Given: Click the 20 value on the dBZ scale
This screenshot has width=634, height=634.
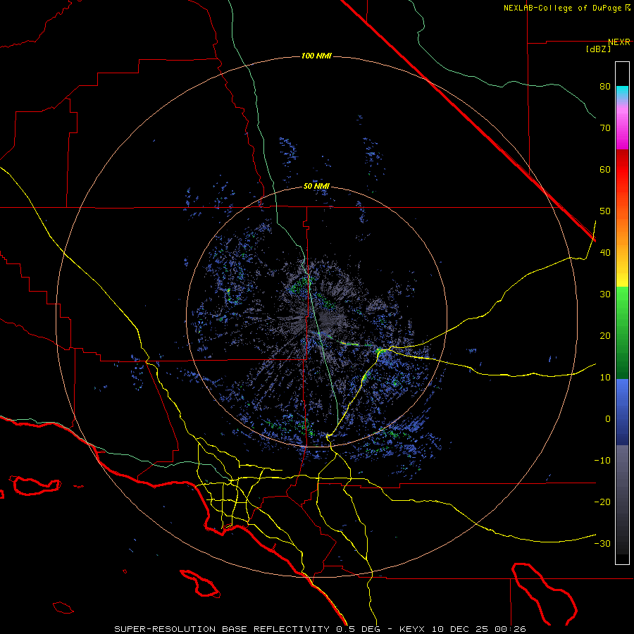Looking at the screenshot, I should click(x=605, y=336).
